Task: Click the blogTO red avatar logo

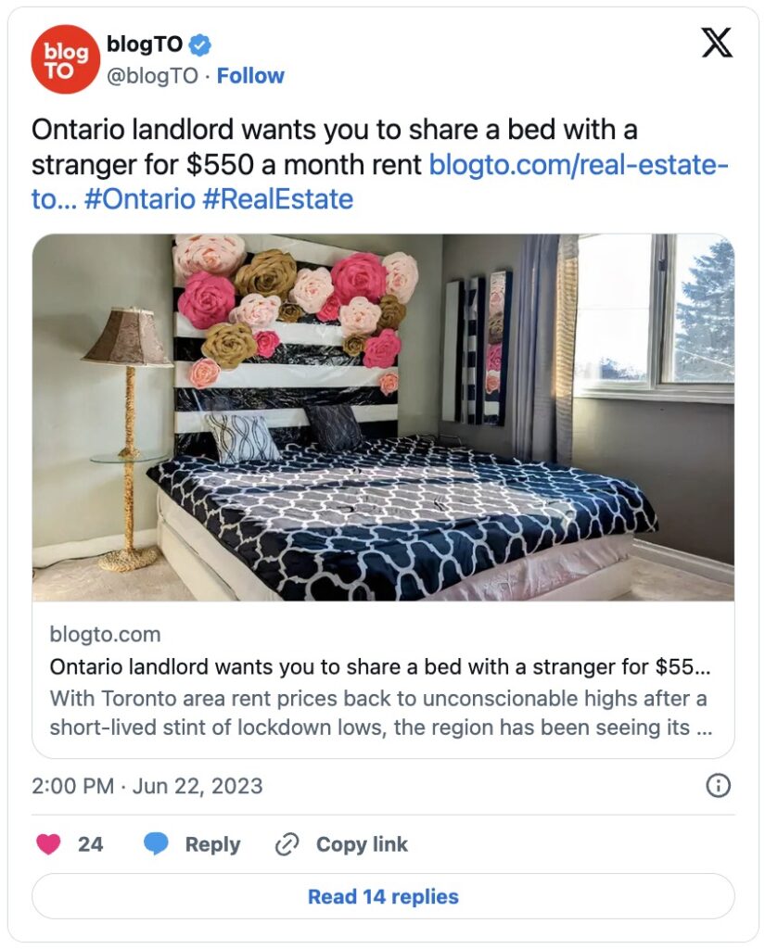Action: pyautogui.click(x=66, y=59)
